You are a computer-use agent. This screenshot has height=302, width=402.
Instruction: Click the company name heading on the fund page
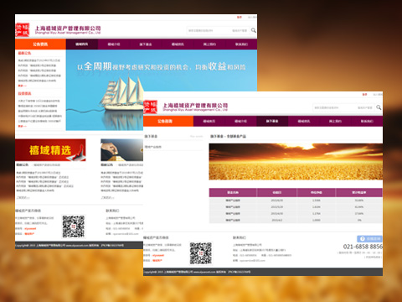[x=195, y=106]
